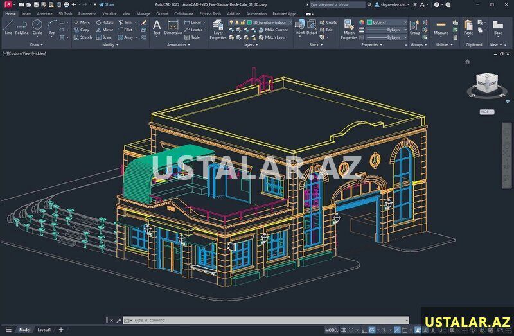
Task: Click the ViewCube in the viewport
Action: click(x=487, y=84)
